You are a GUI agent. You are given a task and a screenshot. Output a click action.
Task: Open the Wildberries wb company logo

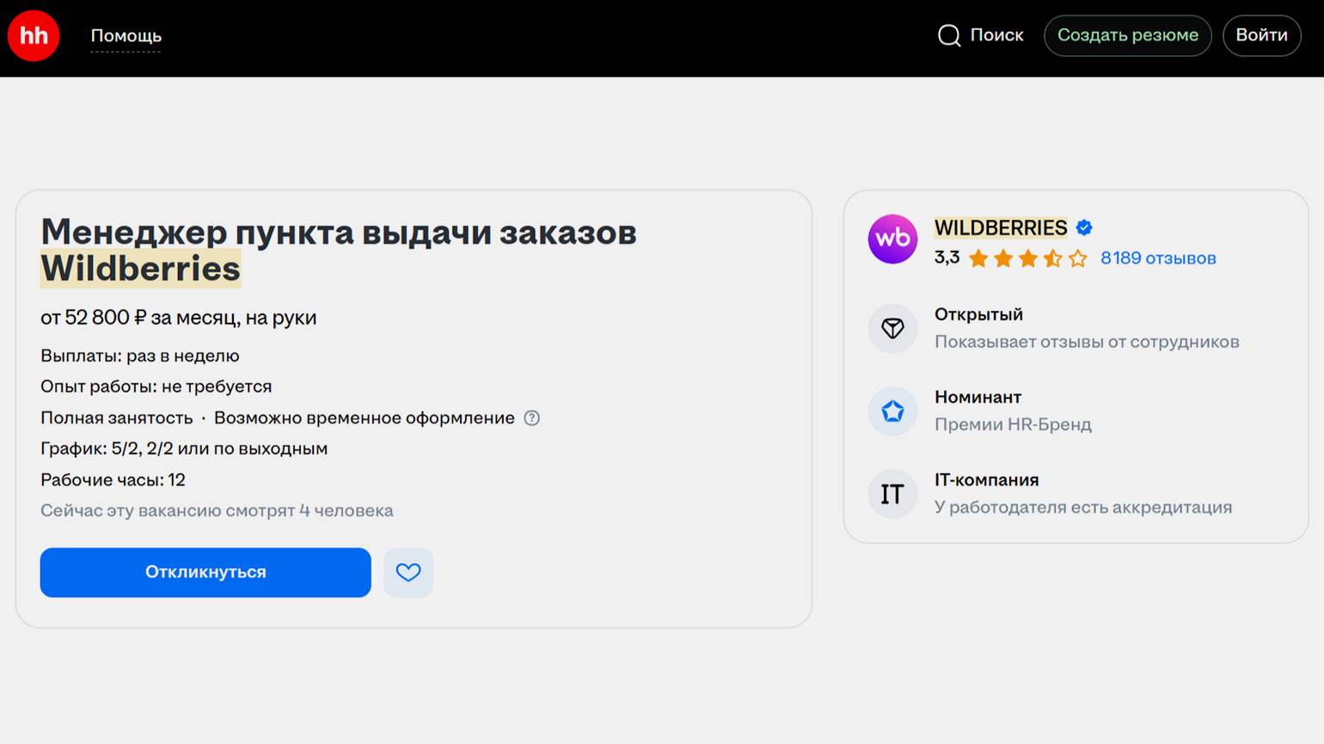(x=892, y=239)
